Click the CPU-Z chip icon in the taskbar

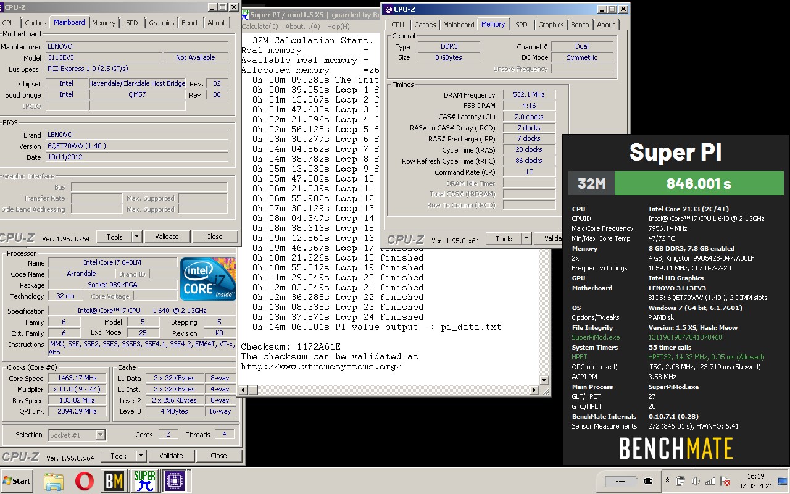tap(175, 481)
